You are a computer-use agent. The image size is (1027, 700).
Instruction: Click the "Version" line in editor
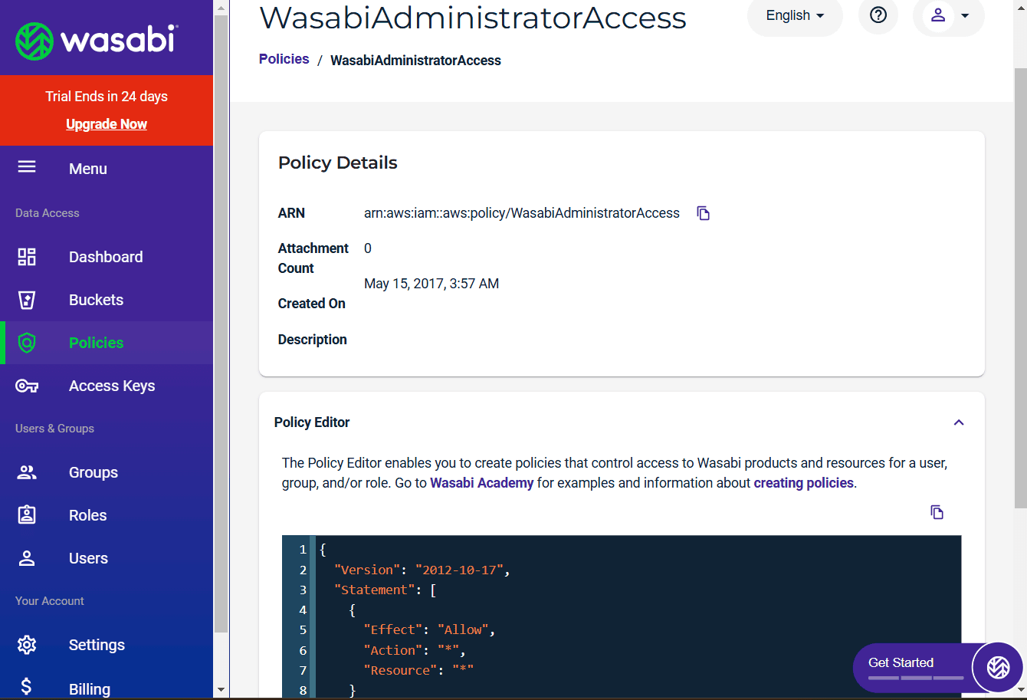pyautogui.click(x=422, y=570)
